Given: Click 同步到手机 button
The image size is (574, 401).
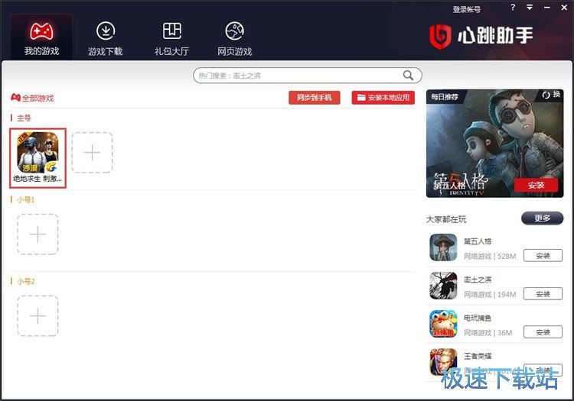Looking at the screenshot, I should [x=314, y=98].
